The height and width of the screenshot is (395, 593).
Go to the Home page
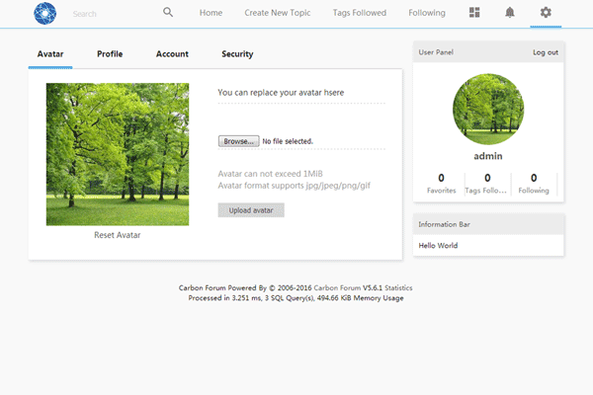(x=211, y=14)
